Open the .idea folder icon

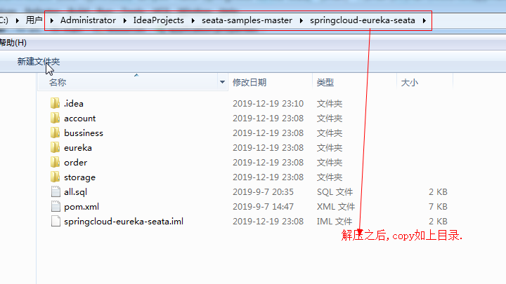pyautogui.click(x=56, y=103)
